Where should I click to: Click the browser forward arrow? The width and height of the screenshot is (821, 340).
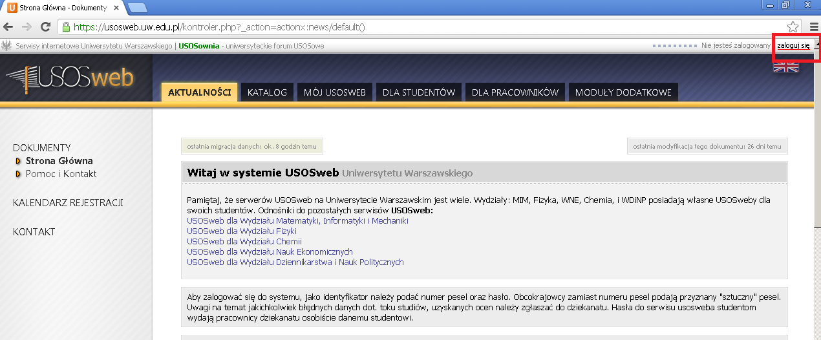pos(27,27)
